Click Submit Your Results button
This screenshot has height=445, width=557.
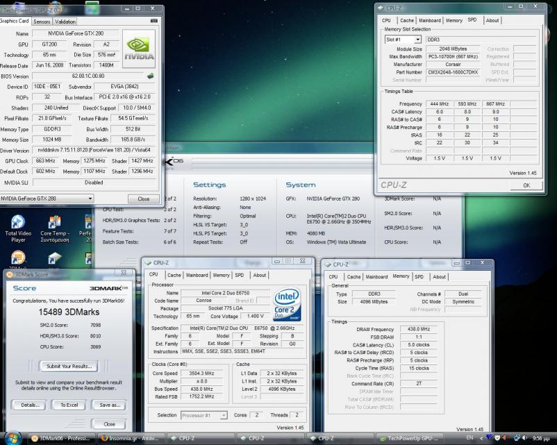[x=69, y=366]
